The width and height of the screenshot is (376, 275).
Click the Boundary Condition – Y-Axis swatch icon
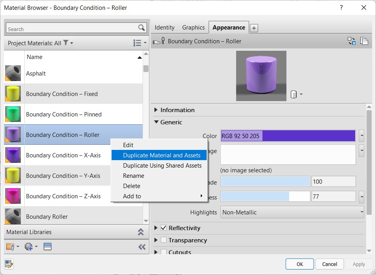(x=13, y=175)
